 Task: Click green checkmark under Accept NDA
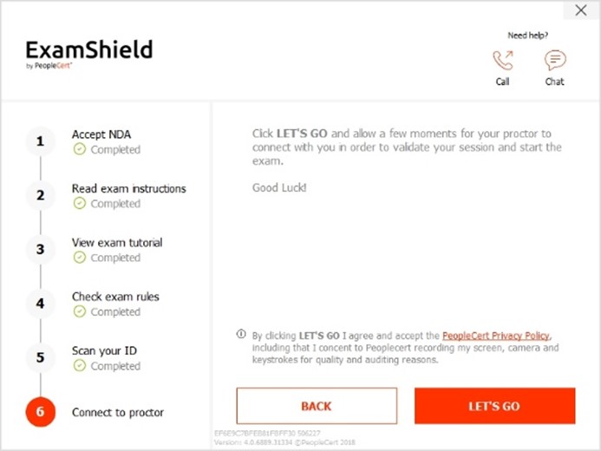80,149
